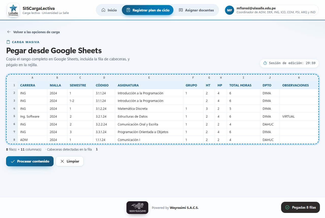The width and height of the screenshot is (325, 218).
Task: Select column header letter E
Action: [149, 78]
